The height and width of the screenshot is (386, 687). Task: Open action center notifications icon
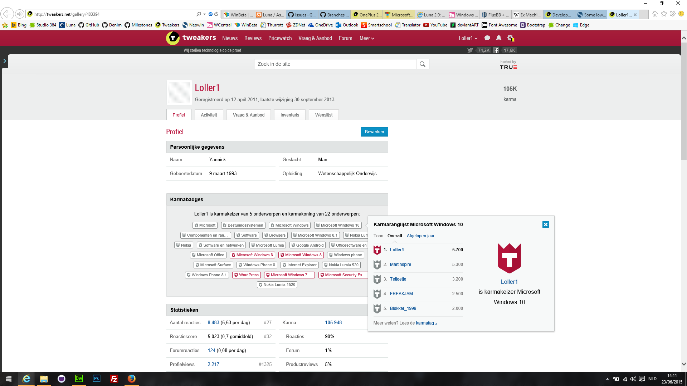tap(642, 379)
